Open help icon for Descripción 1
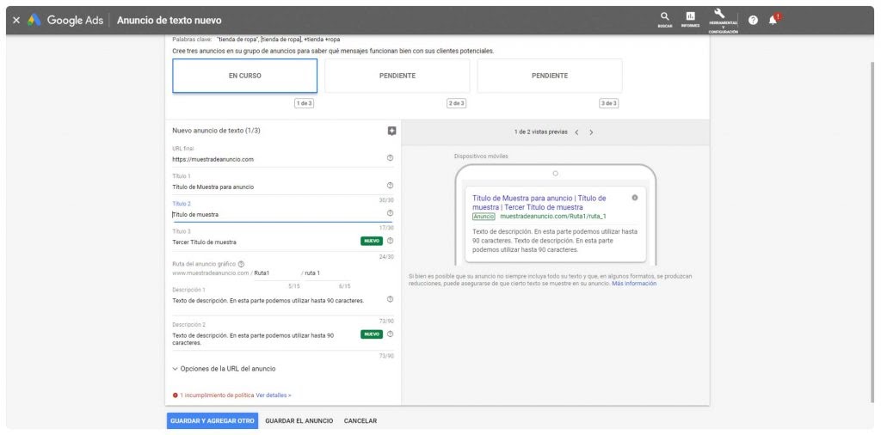The width and height of the screenshot is (881, 435). 390,299
